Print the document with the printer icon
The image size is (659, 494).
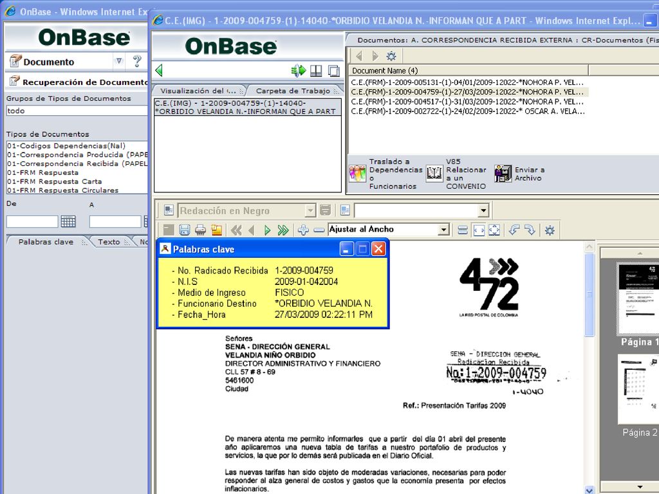[x=201, y=230]
